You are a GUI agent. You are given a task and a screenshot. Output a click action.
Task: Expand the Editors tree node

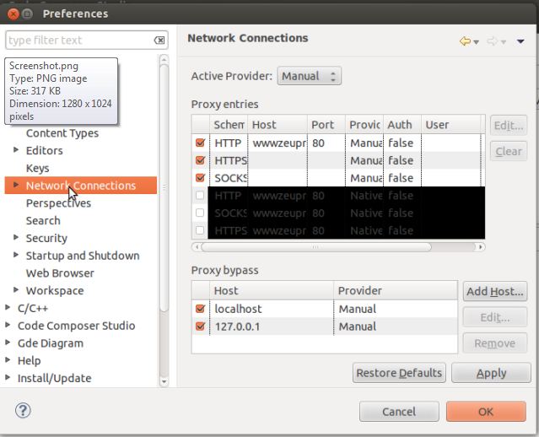point(17,150)
